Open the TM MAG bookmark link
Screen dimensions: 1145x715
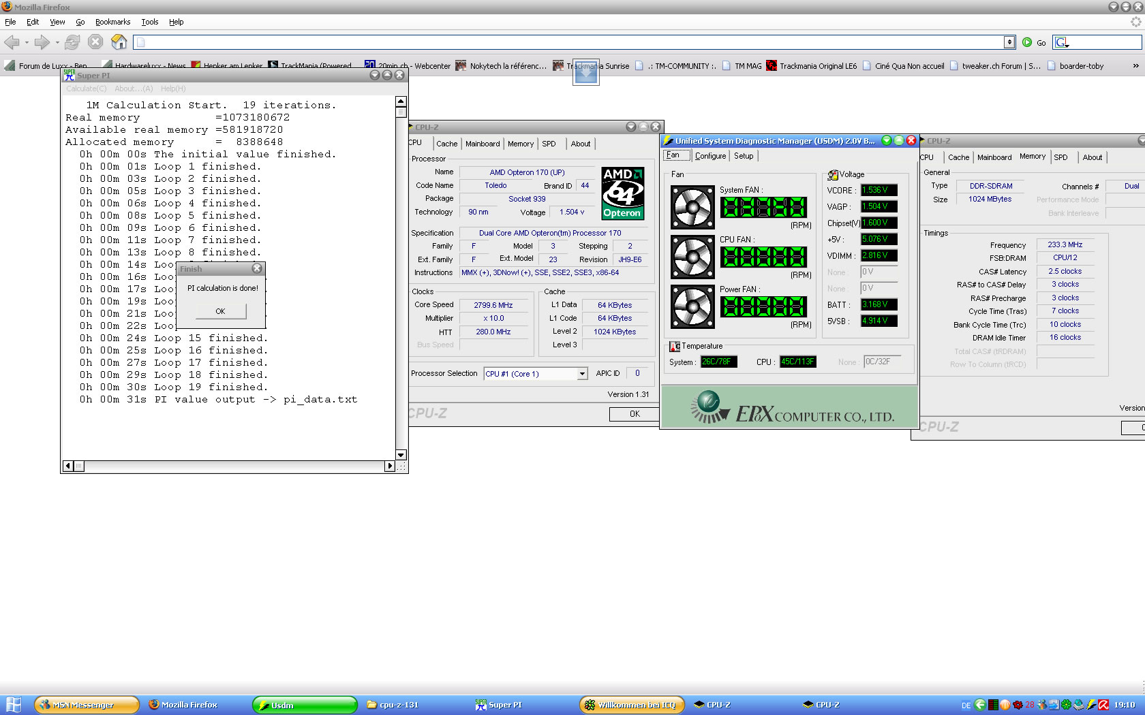[x=748, y=66]
